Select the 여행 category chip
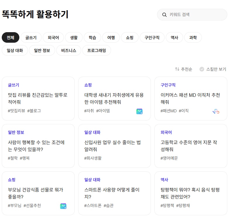 point(111,37)
